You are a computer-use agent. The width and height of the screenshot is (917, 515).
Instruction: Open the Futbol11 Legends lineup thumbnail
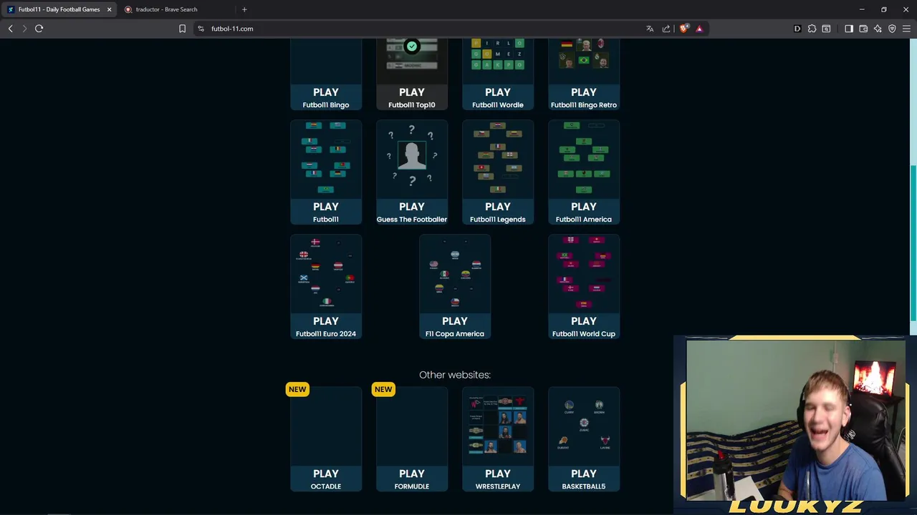point(498,159)
